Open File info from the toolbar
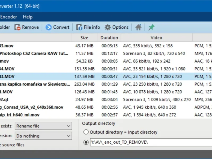212x159 pixels. point(88,27)
